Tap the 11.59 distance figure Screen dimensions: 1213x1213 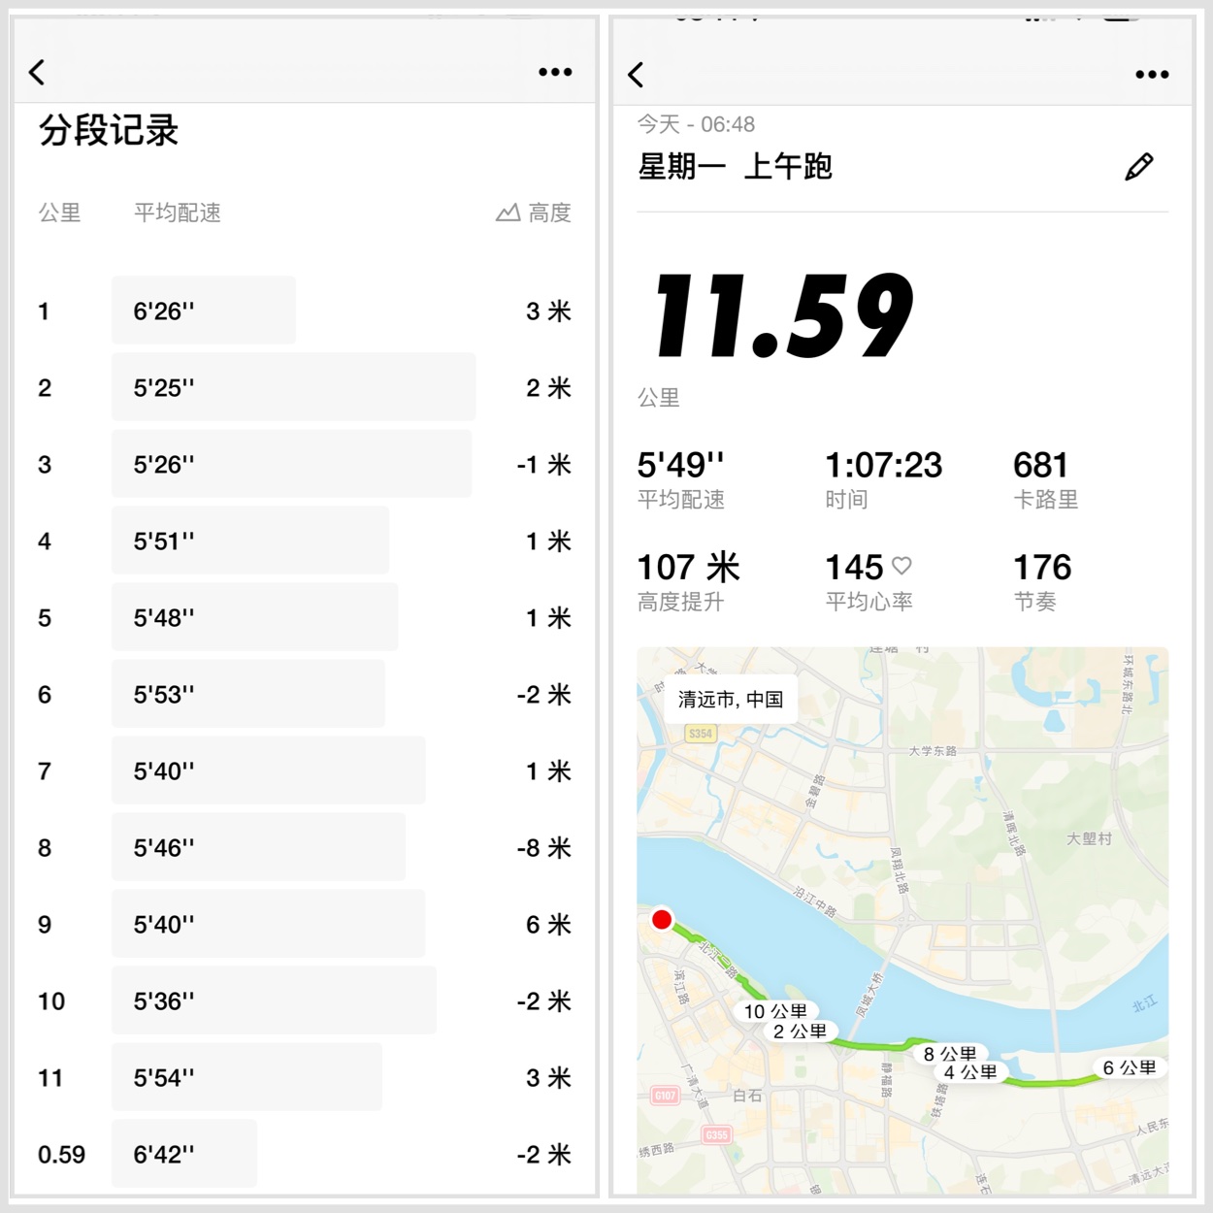click(783, 316)
